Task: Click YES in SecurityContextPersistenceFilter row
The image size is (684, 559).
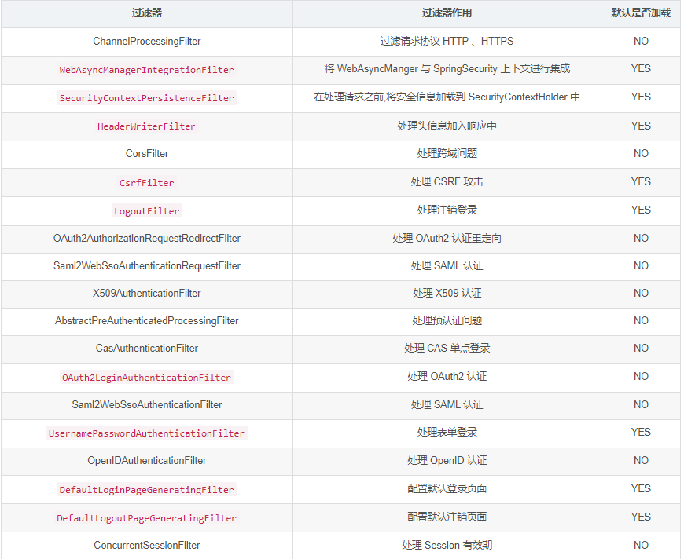Action: 641,97
